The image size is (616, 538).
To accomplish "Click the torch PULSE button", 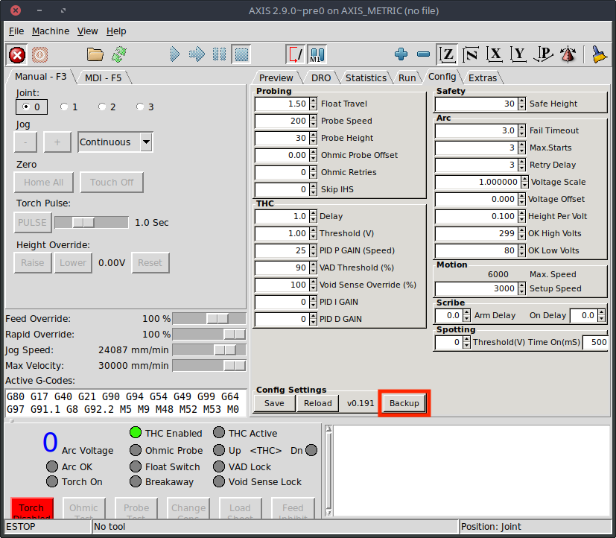I will click(32, 223).
